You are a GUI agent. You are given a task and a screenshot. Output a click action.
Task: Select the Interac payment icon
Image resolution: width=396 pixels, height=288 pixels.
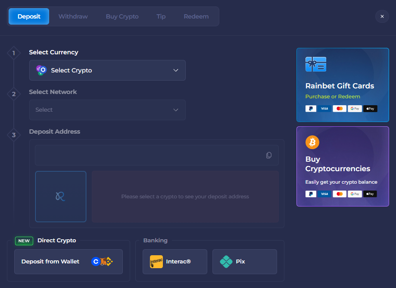pos(156,261)
